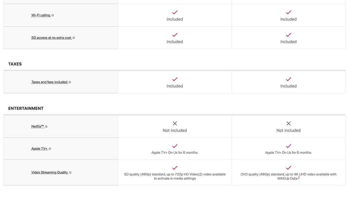This screenshot has width=350, height=197.
Task: Follow footnote 2 link after MAXUp Data
Action: (299, 177)
